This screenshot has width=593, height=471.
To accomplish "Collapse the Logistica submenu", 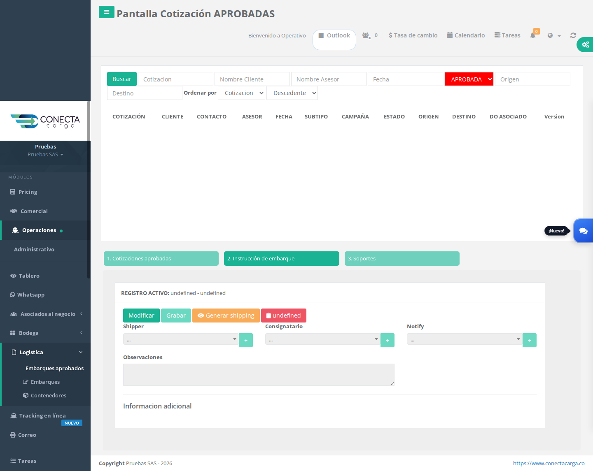I will pyautogui.click(x=45, y=353).
